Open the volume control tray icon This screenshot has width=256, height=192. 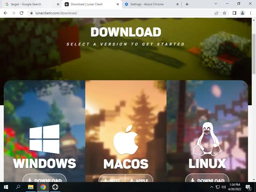pyautogui.click(x=224, y=187)
